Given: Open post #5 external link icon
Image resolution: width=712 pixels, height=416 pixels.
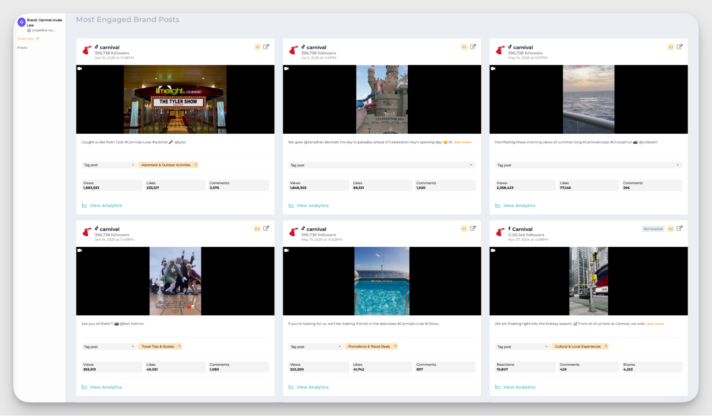Looking at the screenshot, I should click(473, 228).
